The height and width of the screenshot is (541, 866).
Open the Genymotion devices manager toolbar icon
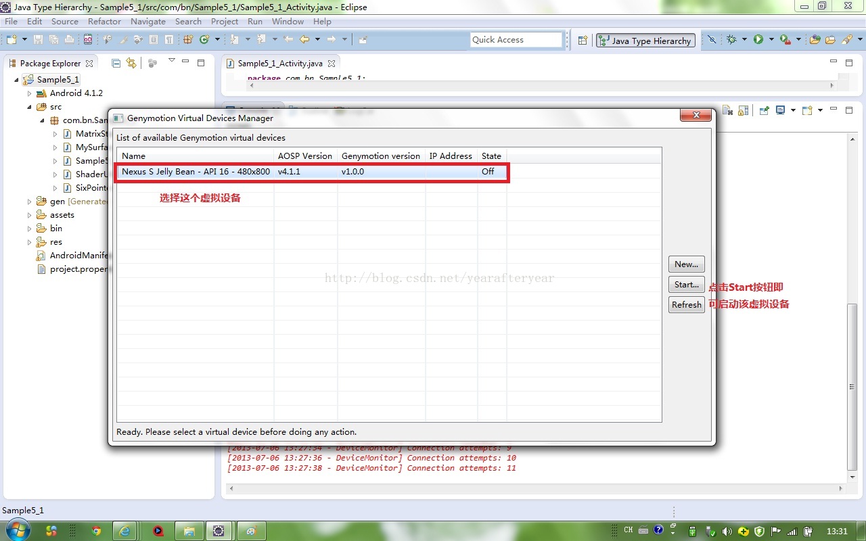[88, 39]
